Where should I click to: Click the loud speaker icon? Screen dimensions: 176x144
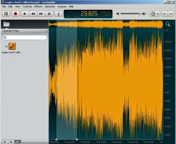pyautogui.click(x=144, y=14)
